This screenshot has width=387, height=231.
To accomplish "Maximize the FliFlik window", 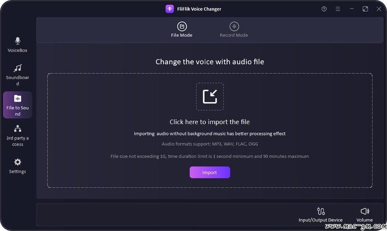I will coord(365,9).
